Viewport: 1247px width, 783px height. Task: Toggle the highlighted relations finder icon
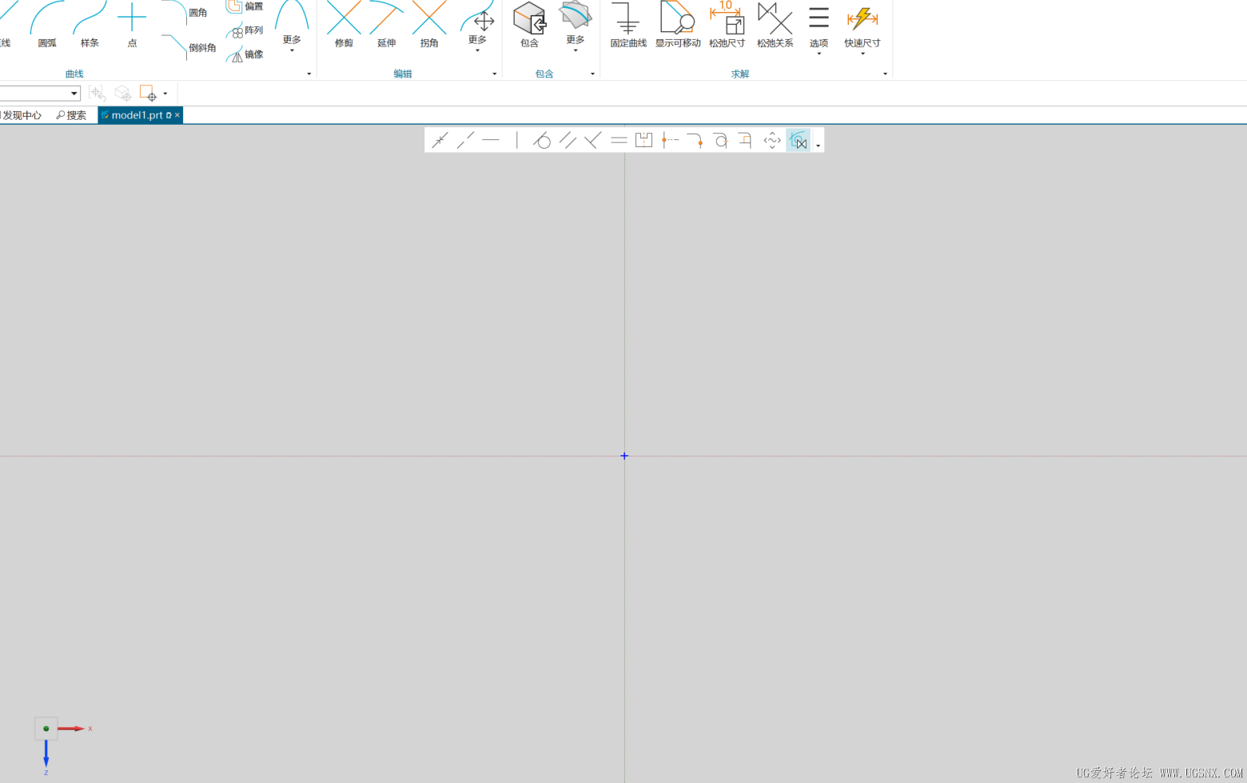[x=798, y=141]
